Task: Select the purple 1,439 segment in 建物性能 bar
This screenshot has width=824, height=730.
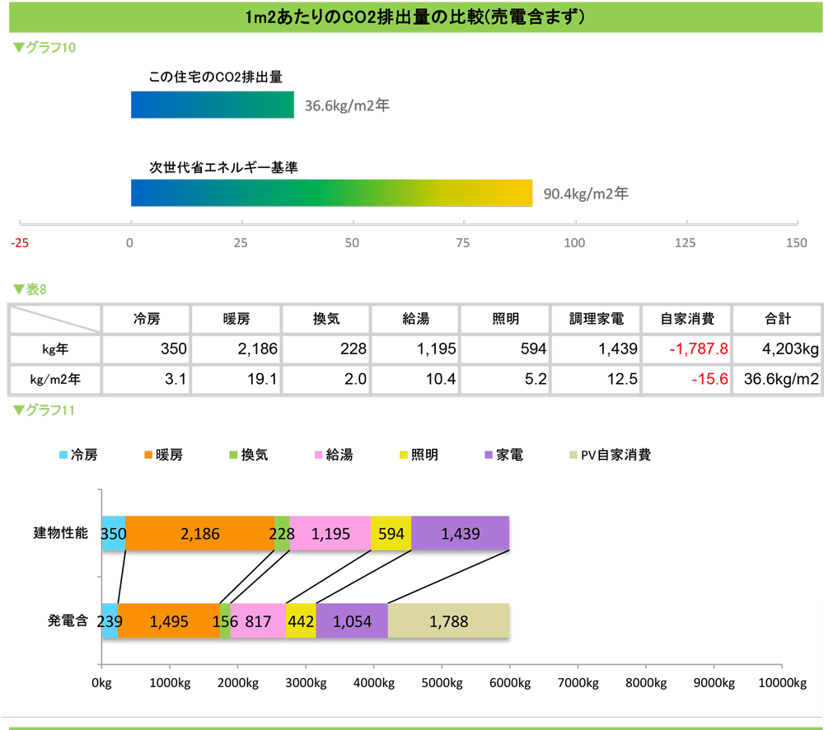Action: point(461,533)
